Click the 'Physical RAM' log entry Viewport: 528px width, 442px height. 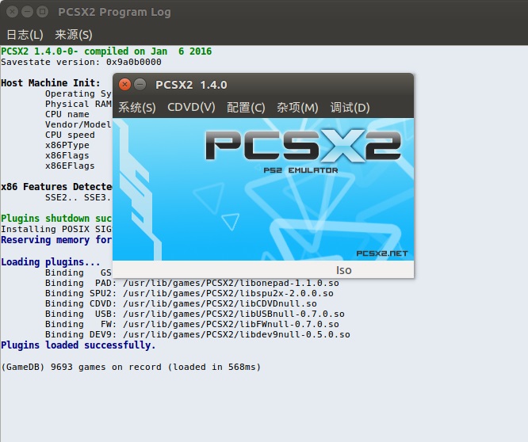(78, 104)
